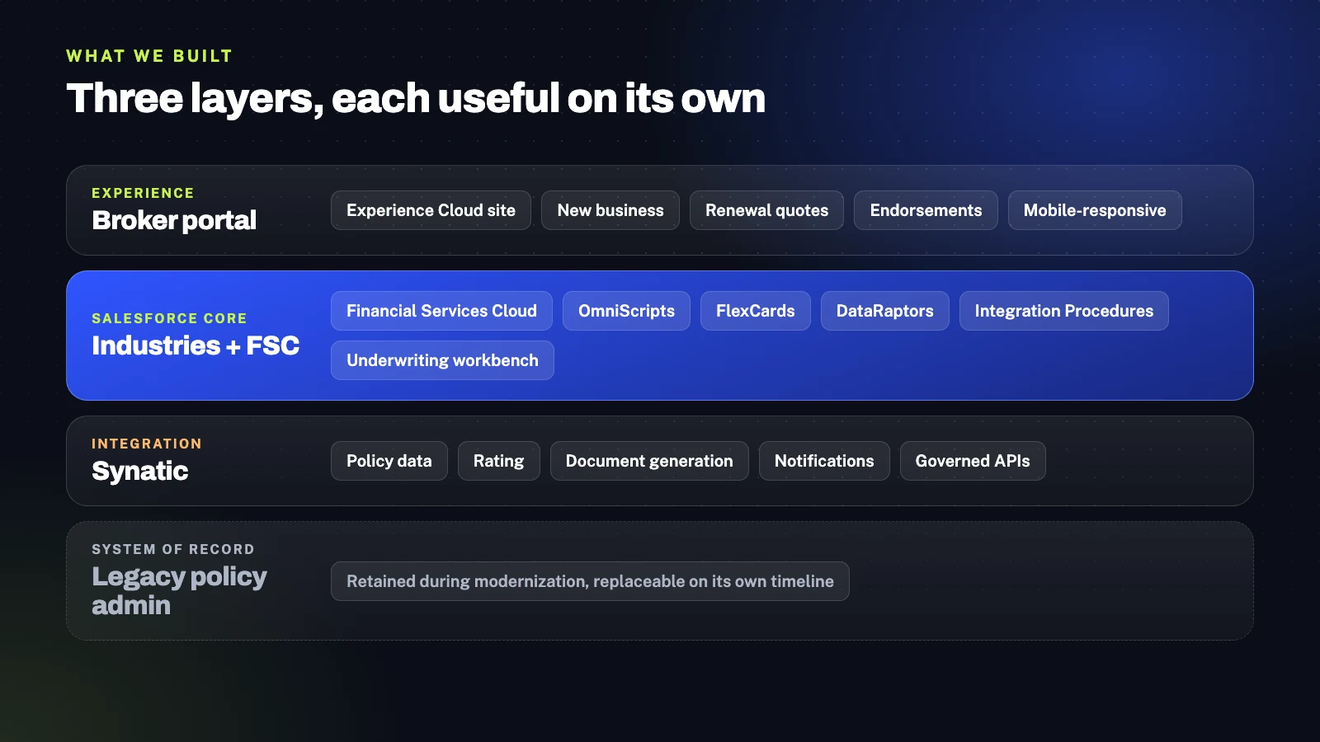The height and width of the screenshot is (742, 1320).
Task: Click the 'Experience Cloud site' chip
Action: pos(431,210)
